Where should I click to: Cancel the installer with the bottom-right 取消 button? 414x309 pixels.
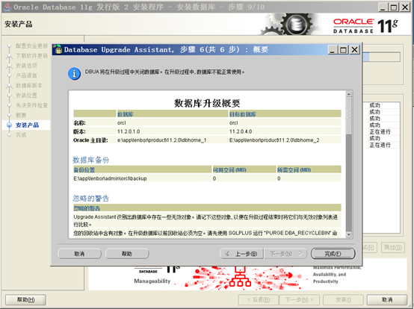coord(387,300)
